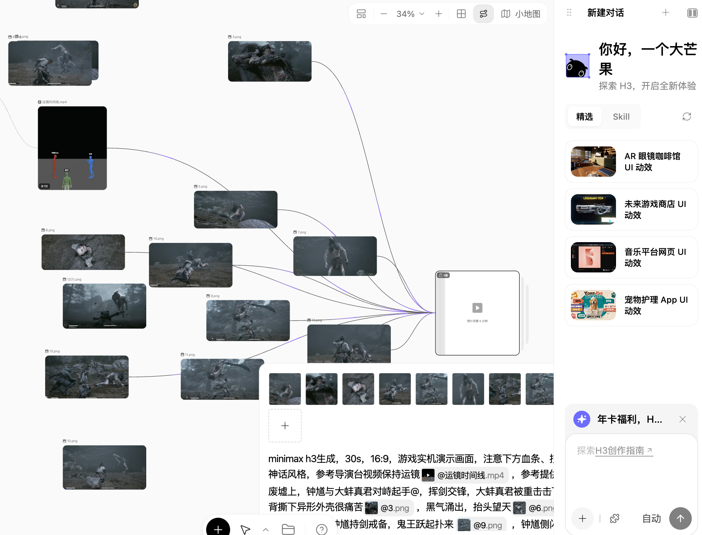Image resolution: width=702 pixels, height=535 pixels.
Task: Click the puzzle-piece plugin icon in chat
Action: (x=615, y=518)
